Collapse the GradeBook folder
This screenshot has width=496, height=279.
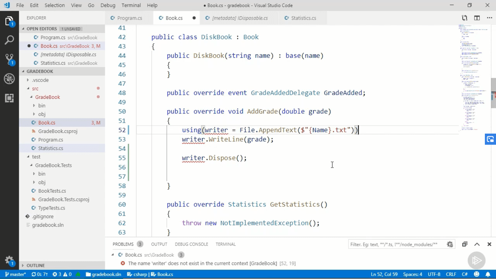click(31, 97)
